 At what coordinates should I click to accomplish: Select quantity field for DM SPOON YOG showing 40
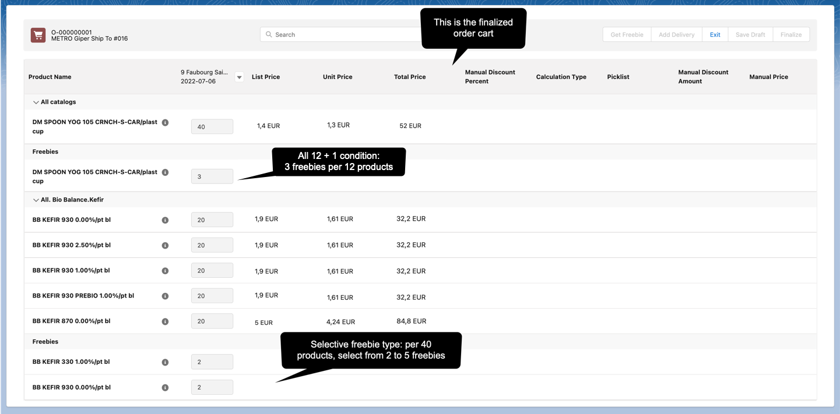click(212, 126)
